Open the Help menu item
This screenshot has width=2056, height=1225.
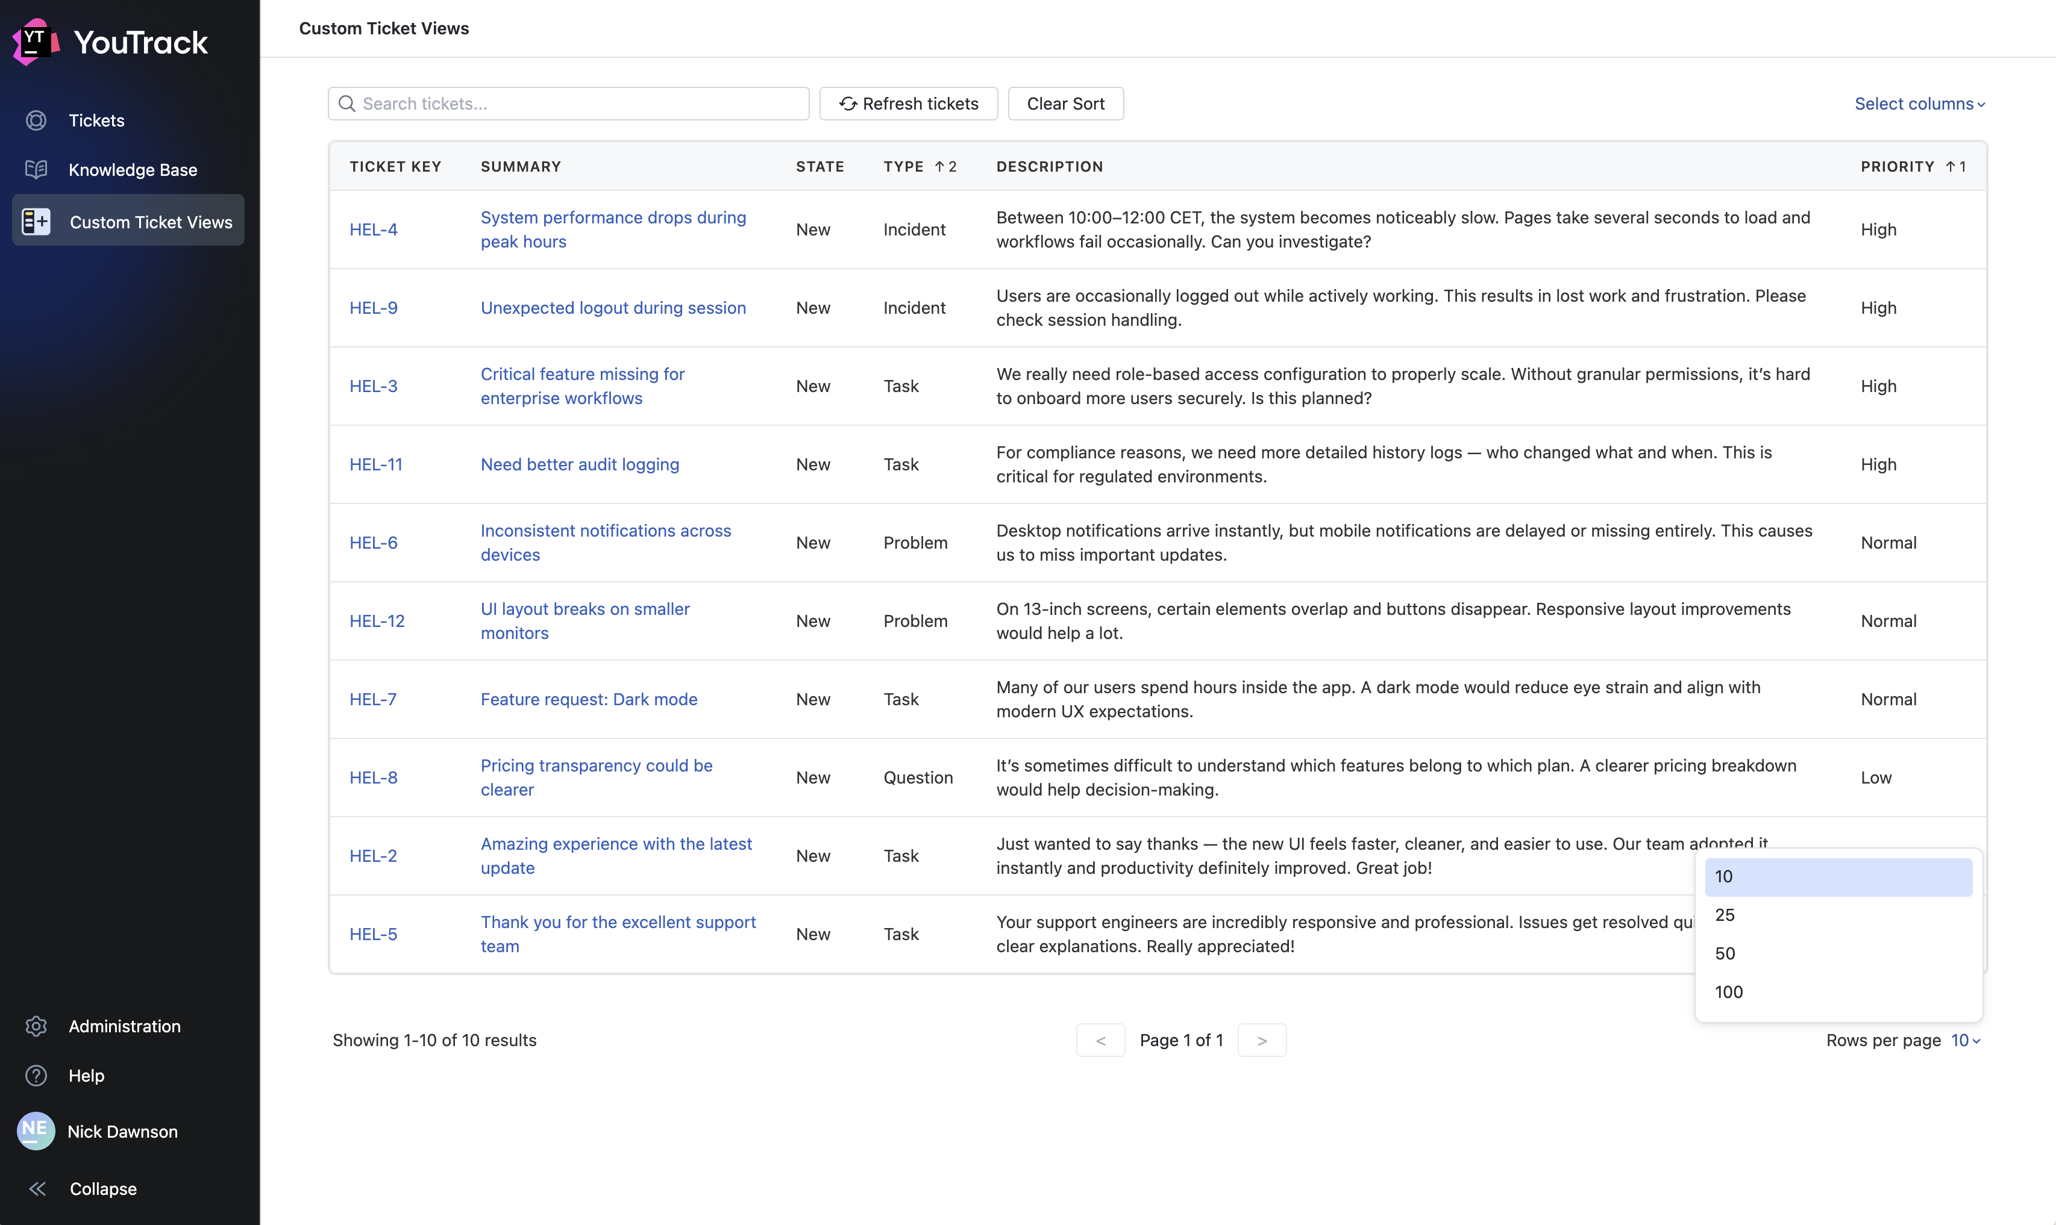[128, 1076]
